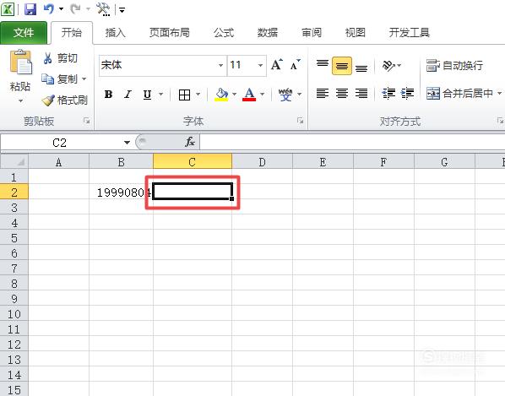The height and width of the screenshot is (396, 505).
Task: Switch to the Developer (开发工具) tab
Action: point(410,33)
